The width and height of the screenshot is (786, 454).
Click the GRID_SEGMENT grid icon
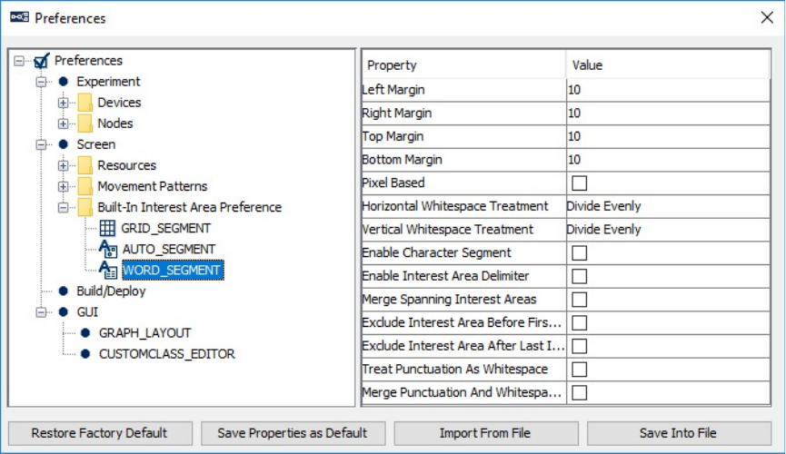[107, 229]
